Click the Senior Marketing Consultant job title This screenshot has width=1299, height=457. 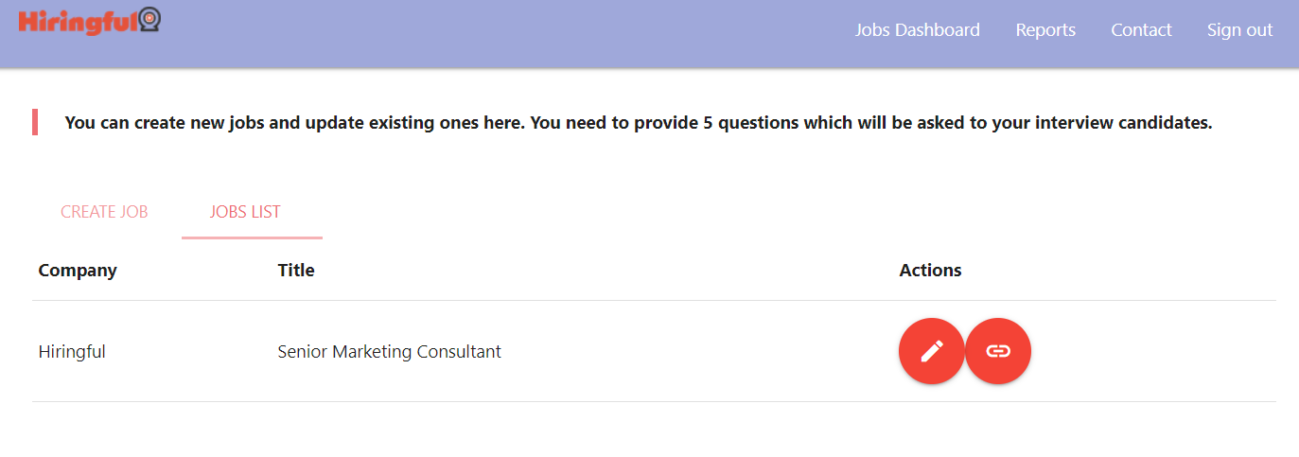389,352
